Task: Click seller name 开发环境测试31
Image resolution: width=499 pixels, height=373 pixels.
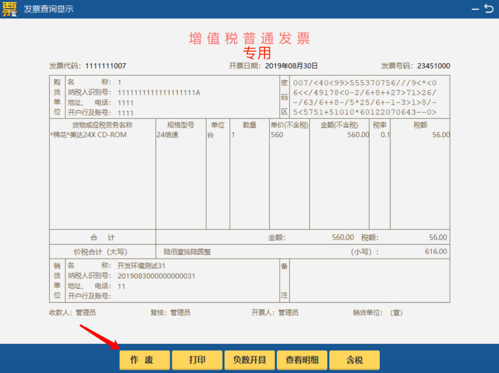Action: click(x=141, y=265)
